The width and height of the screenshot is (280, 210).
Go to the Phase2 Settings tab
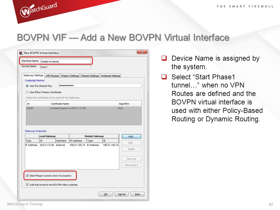pos(90,76)
